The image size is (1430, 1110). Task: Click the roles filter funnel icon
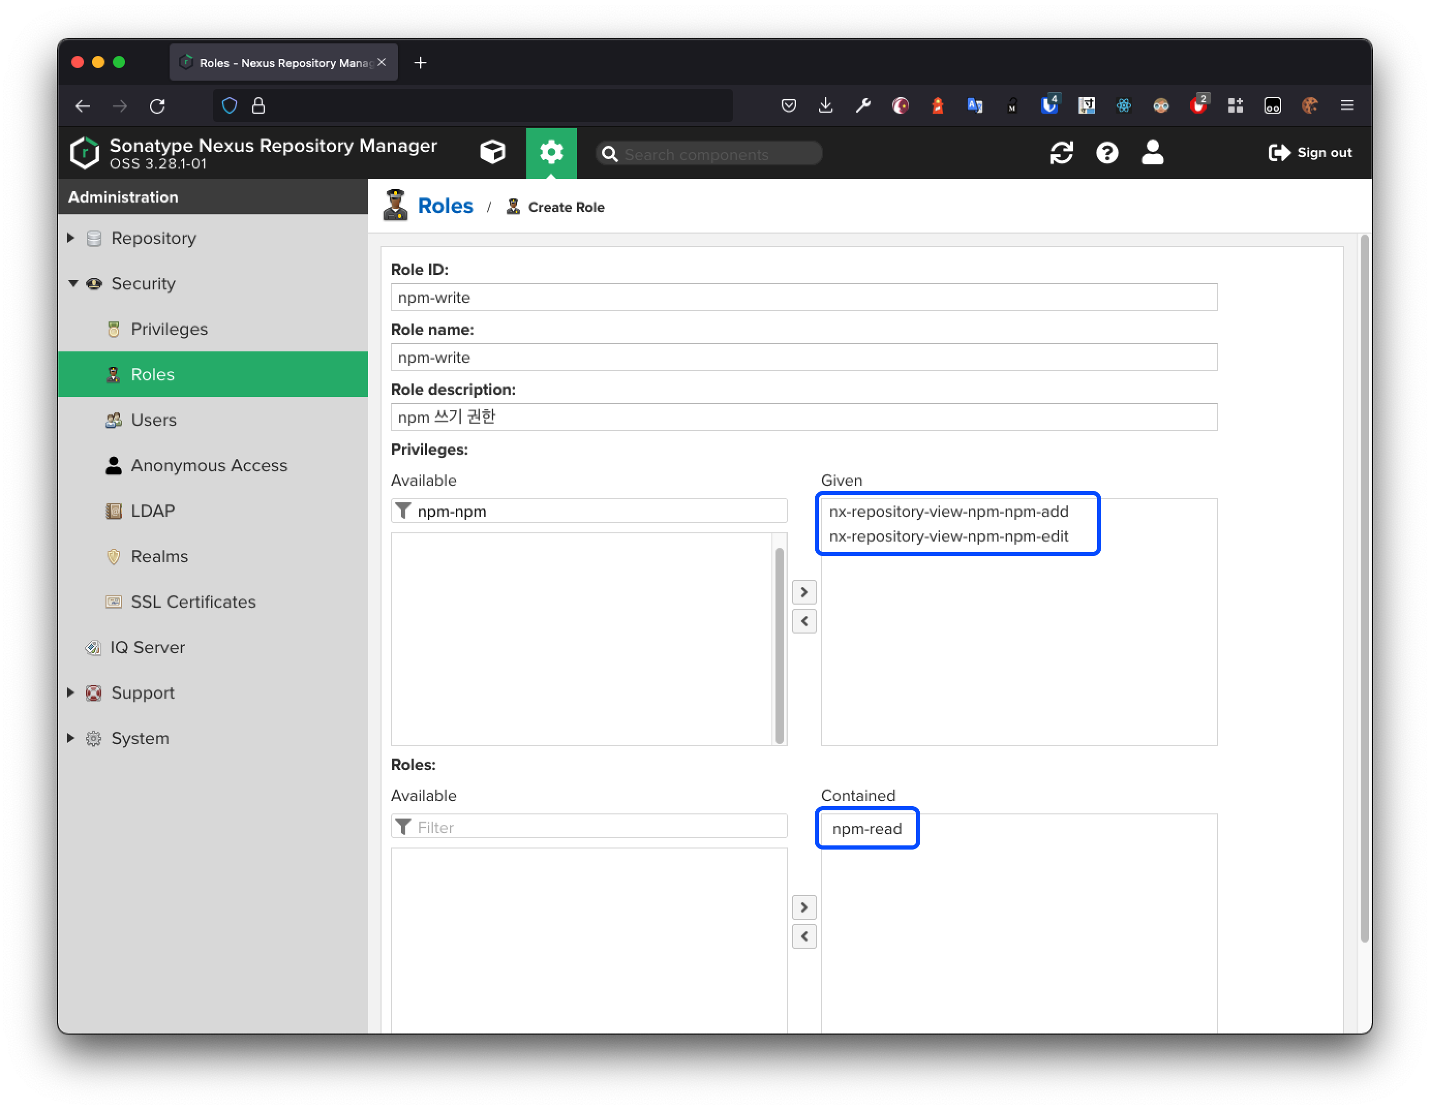(x=403, y=827)
